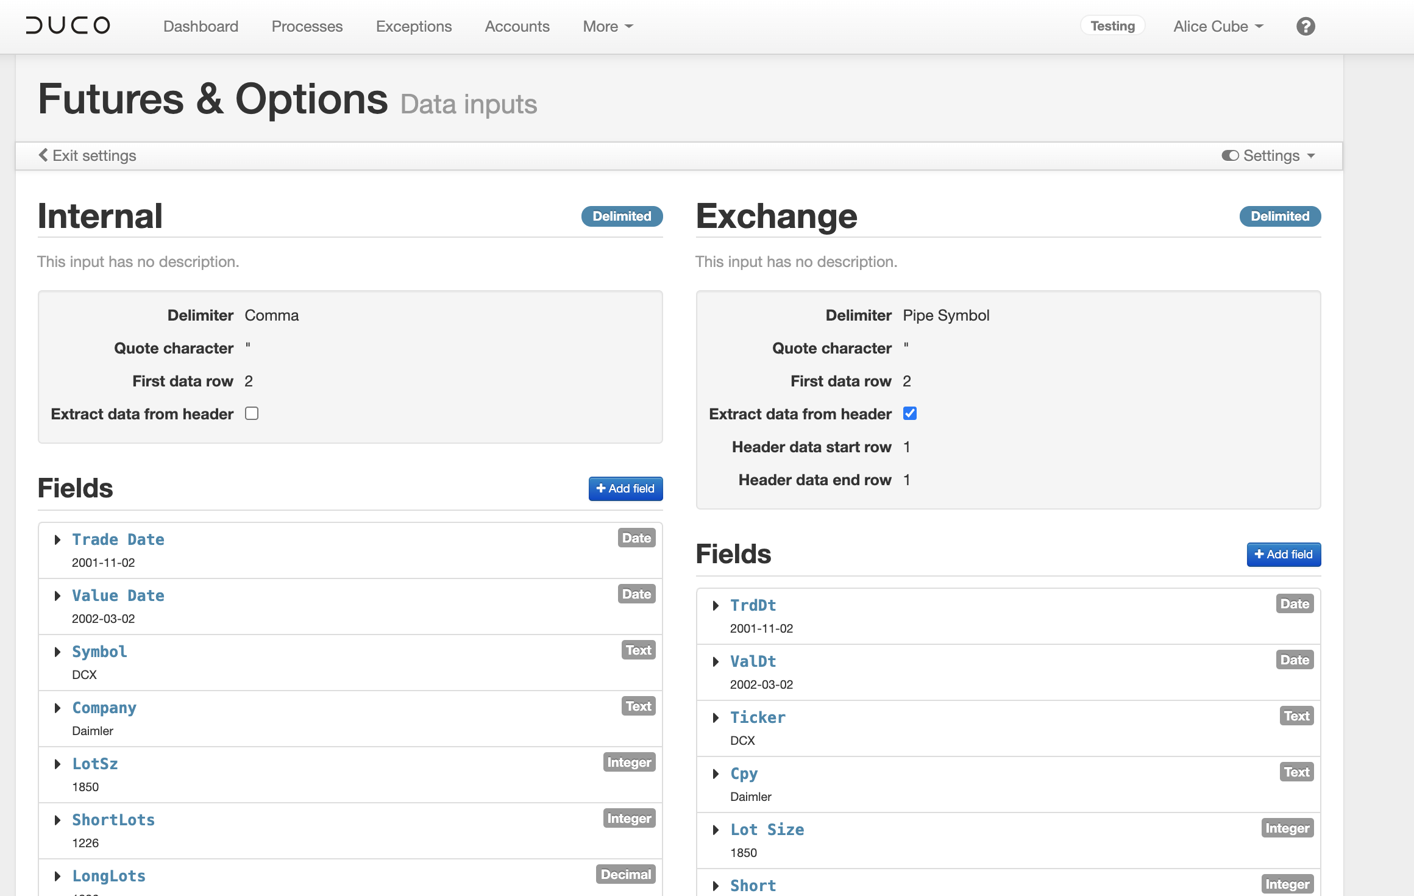Open the More navigation dropdown
Image resolution: width=1414 pixels, height=896 pixels.
606,26
